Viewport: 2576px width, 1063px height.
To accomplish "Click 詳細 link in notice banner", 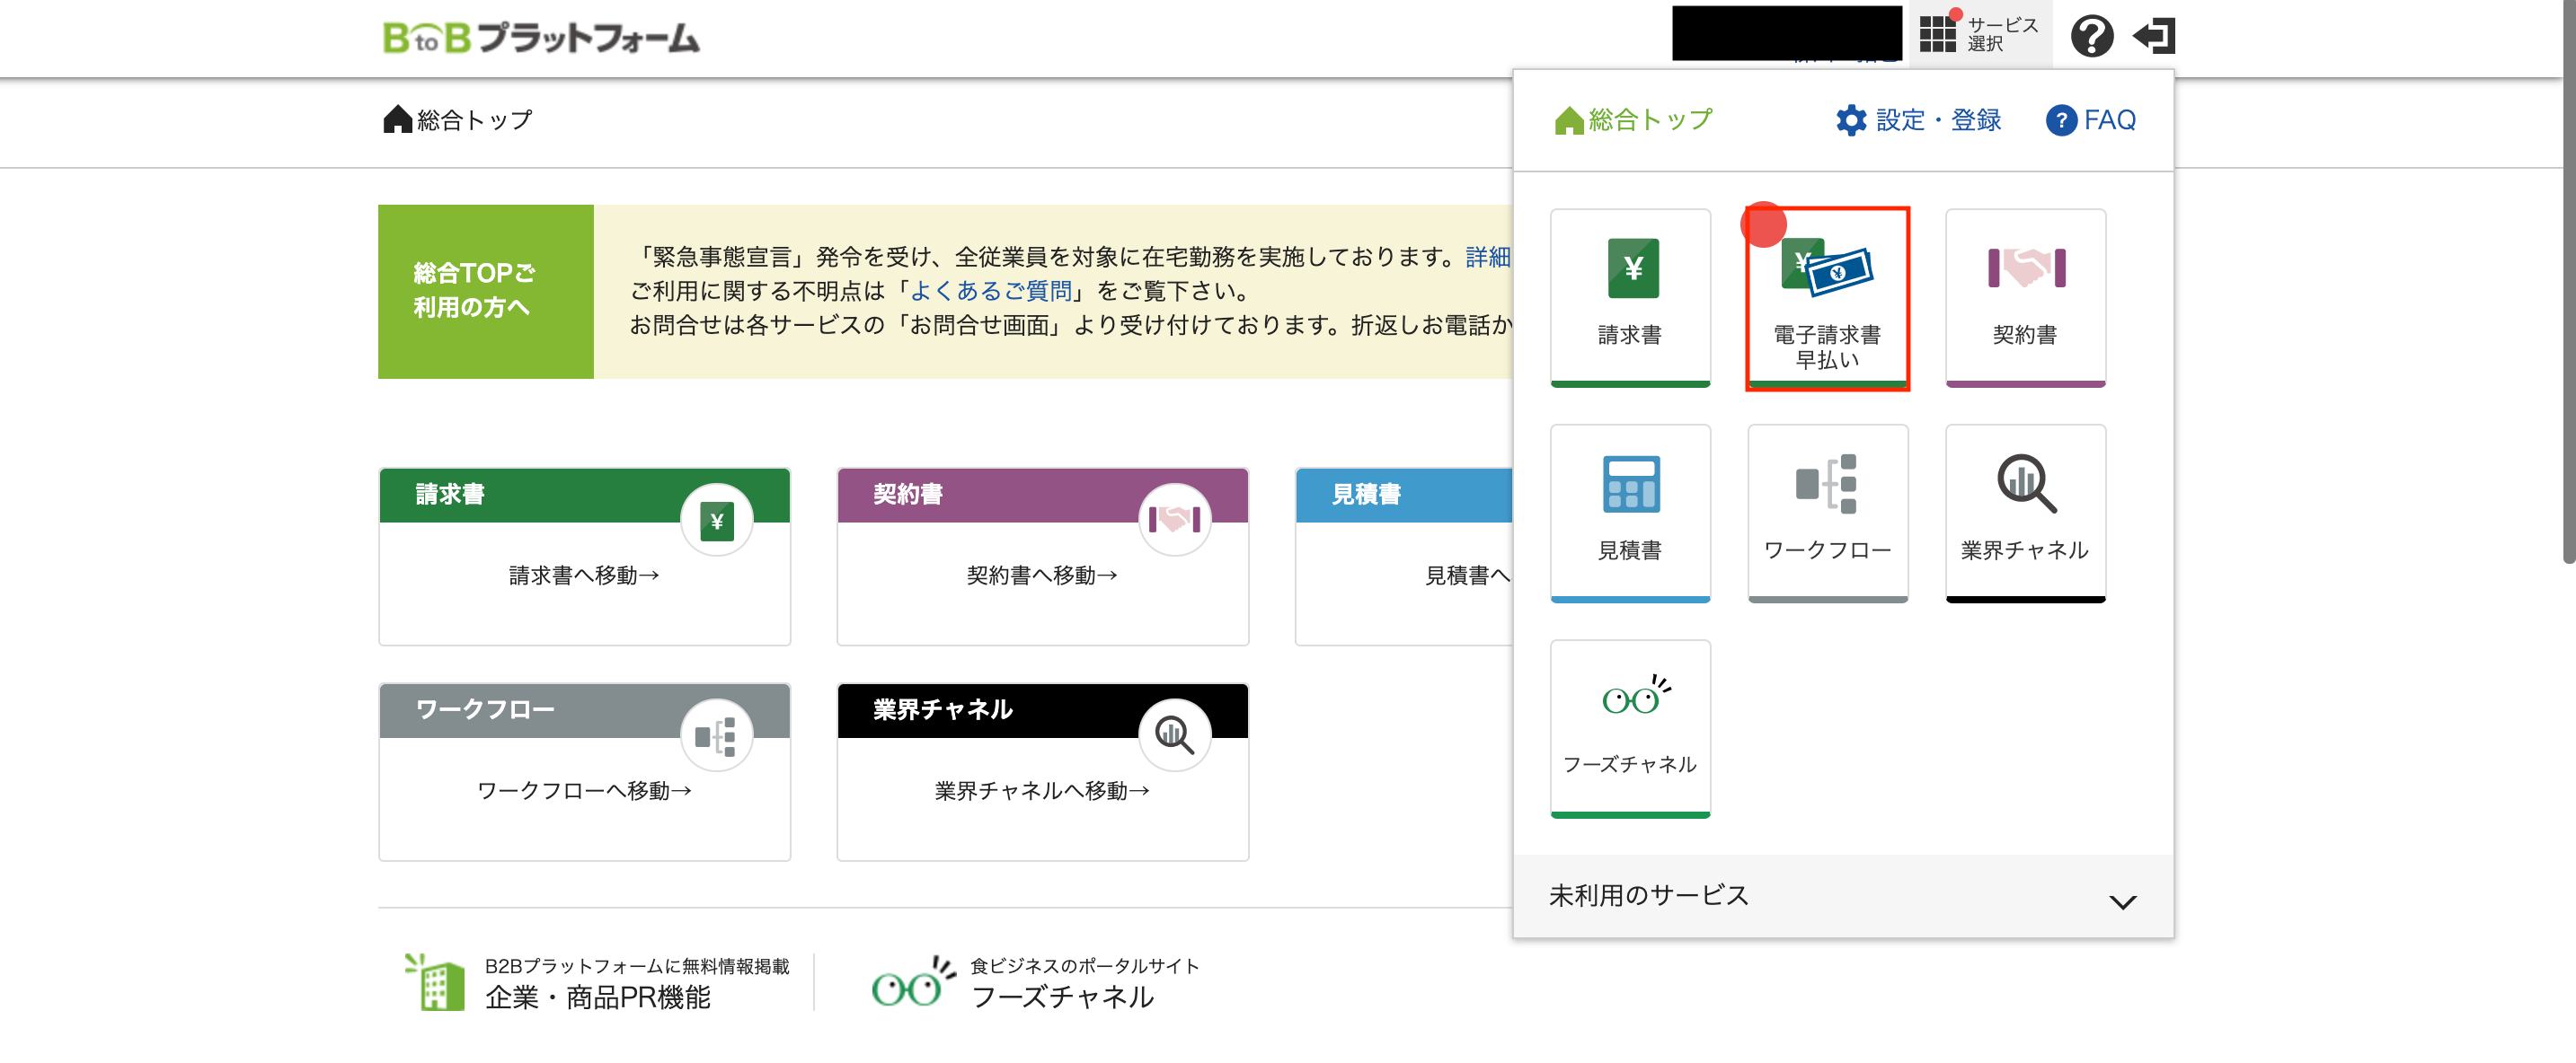I will coord(1487,257).
